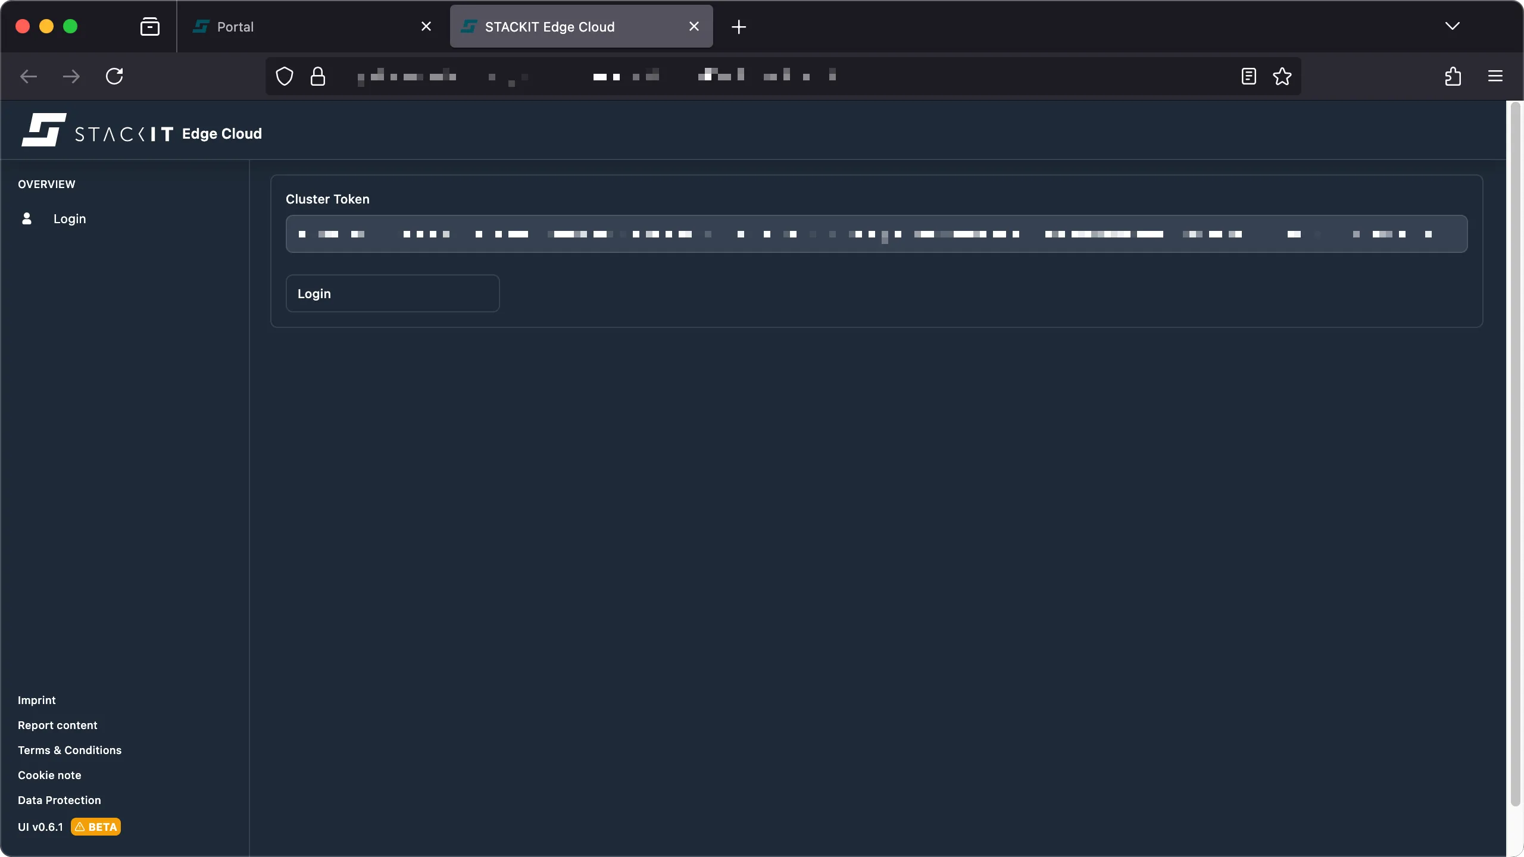Open the browser extensions icon
The image size is (1524, 857).
[1453, 76]
